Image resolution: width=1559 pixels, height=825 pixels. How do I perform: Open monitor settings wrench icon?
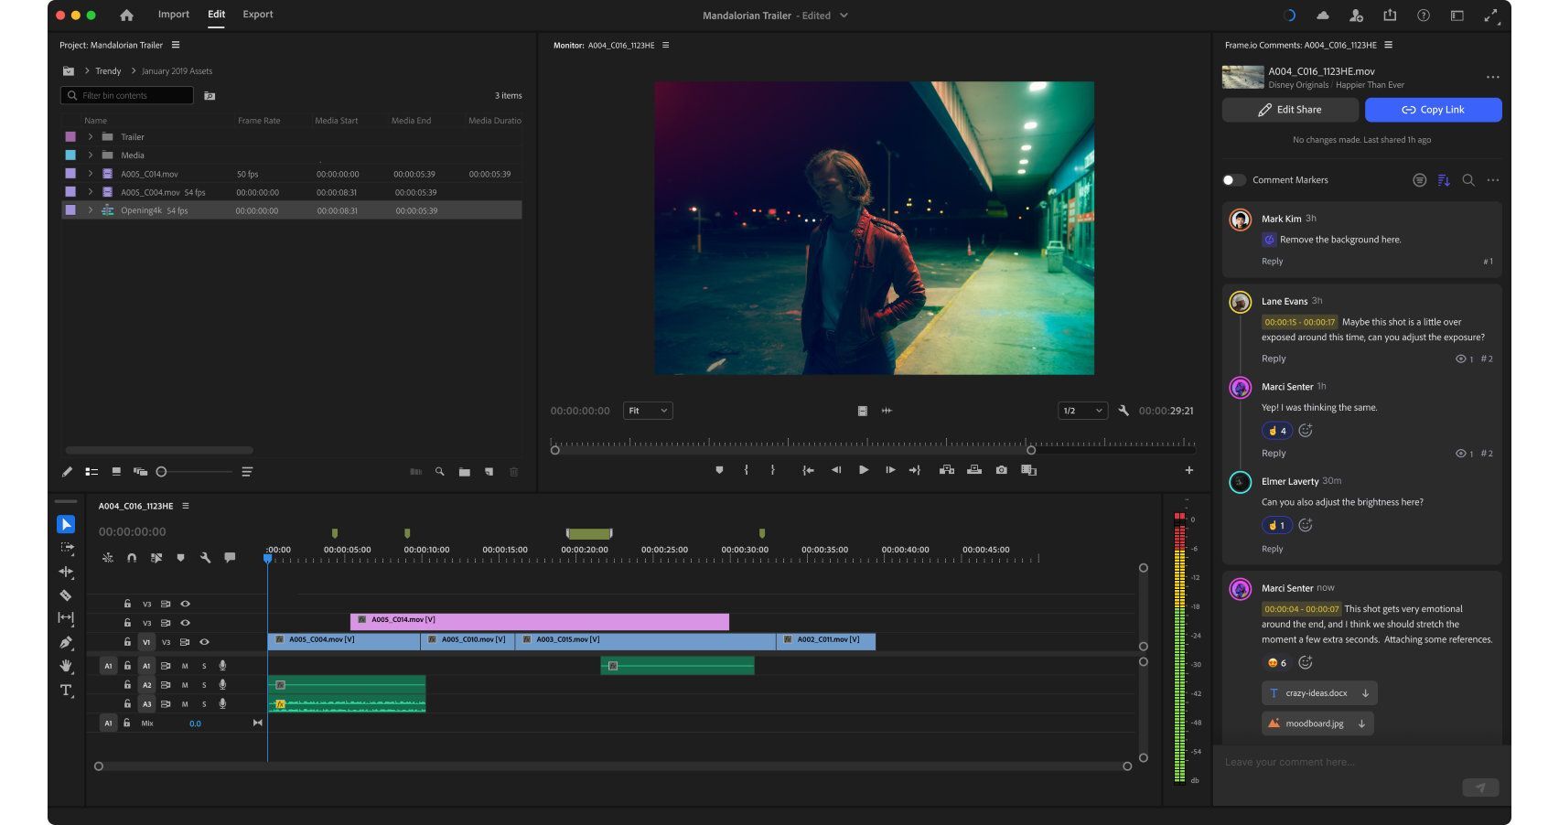[1124, 411]
